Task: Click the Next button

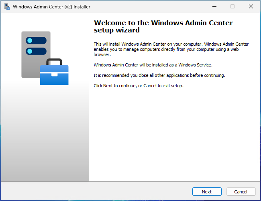Action: 207,192
